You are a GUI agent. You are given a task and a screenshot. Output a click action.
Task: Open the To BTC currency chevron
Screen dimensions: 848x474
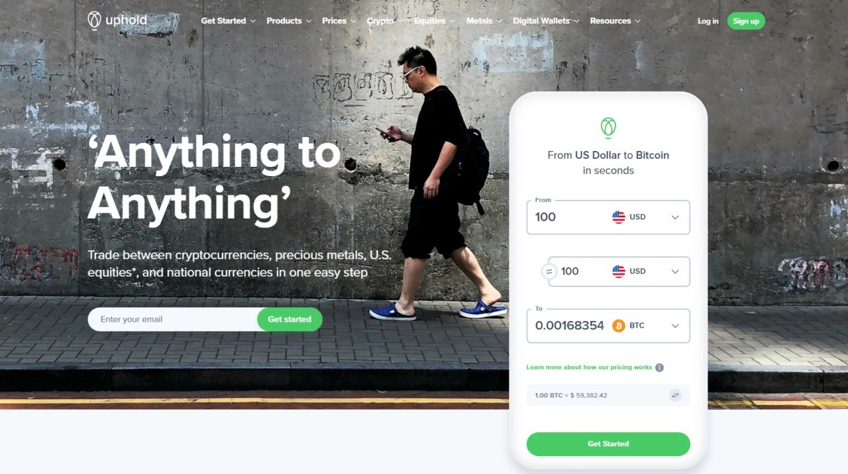click(675, 326)
